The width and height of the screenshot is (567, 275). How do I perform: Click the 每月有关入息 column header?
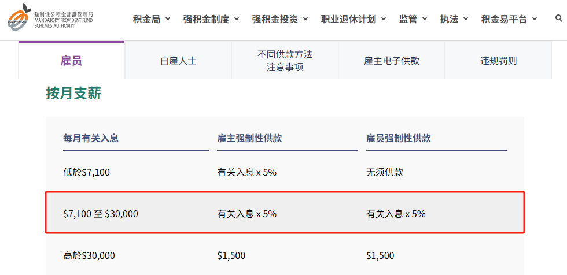click(91, 139)
